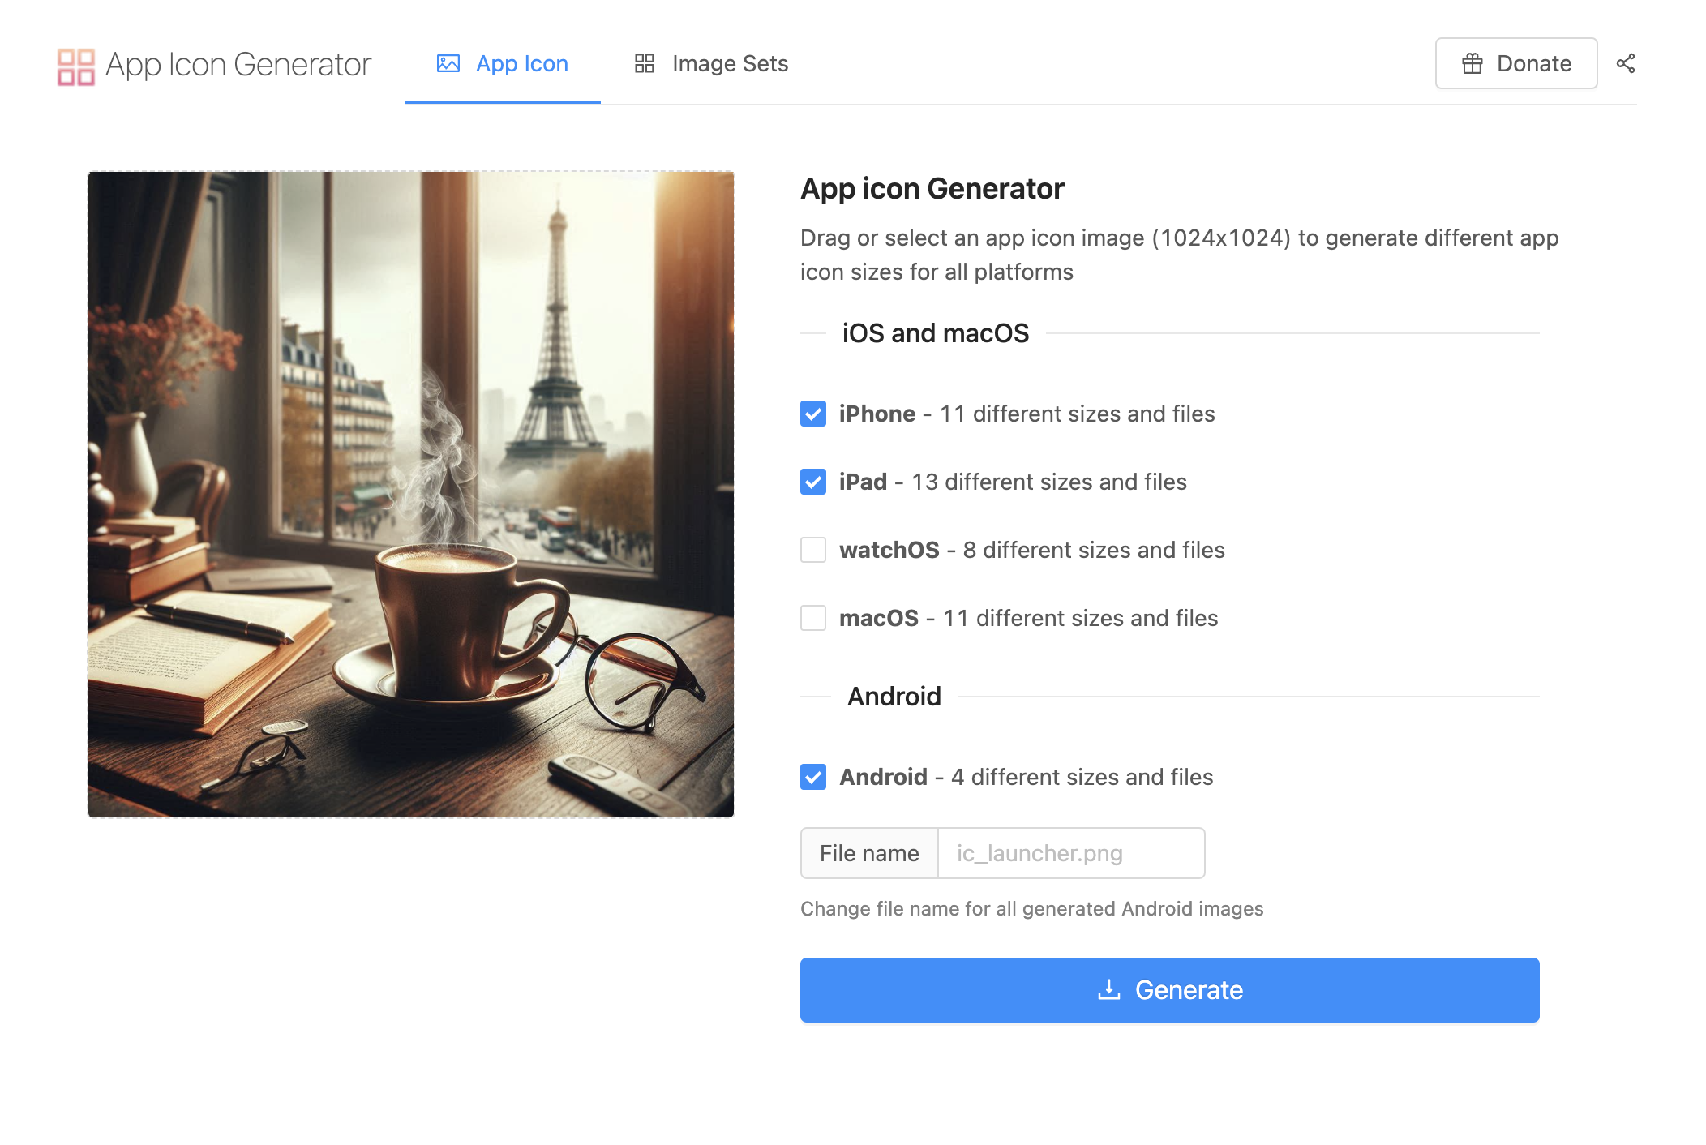Click the File name label addon
This screenshot has width=1706, height=1145.
869,853
